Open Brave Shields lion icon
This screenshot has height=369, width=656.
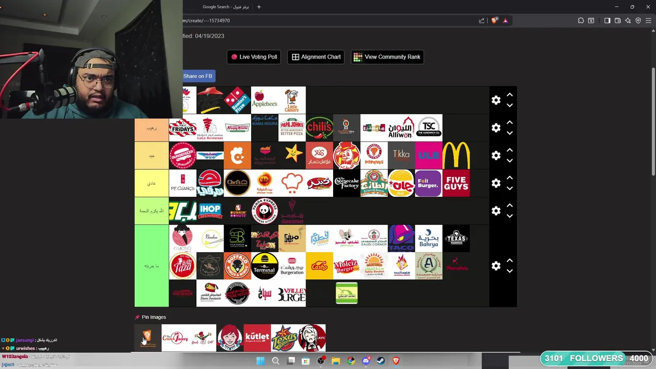[494, 20]
